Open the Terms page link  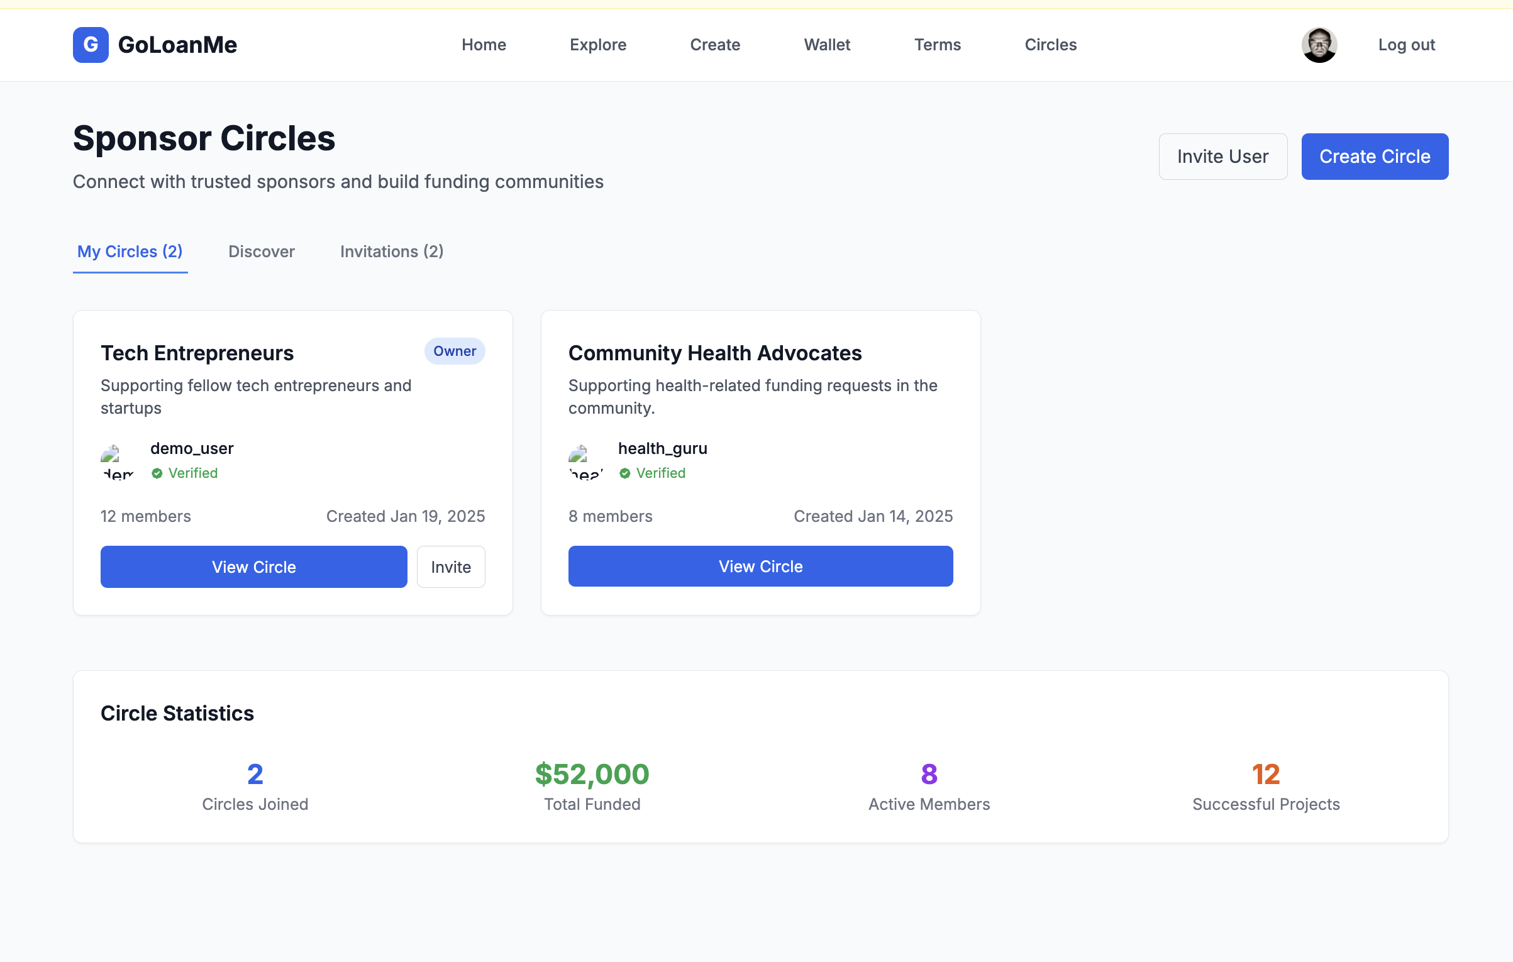[937, 45]
